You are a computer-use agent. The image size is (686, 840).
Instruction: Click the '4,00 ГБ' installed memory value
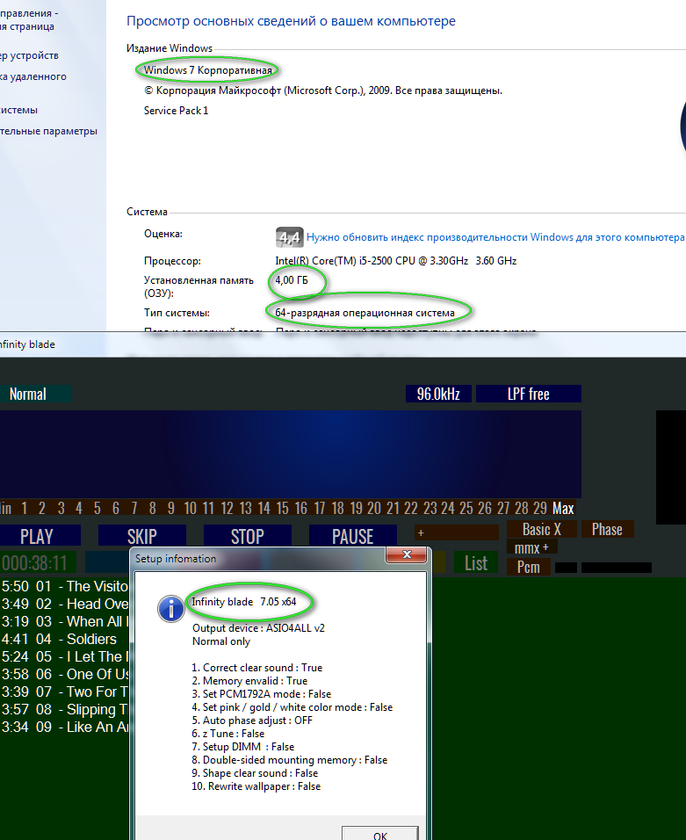[292, 280]
